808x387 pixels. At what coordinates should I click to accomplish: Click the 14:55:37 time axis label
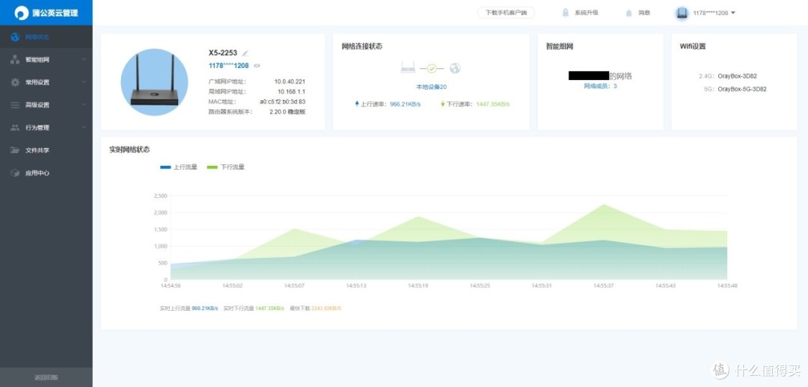(x=604, y=285)
